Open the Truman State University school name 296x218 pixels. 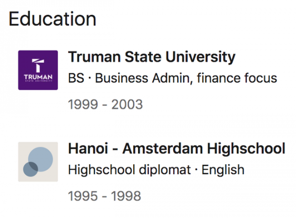pos(151,57)
